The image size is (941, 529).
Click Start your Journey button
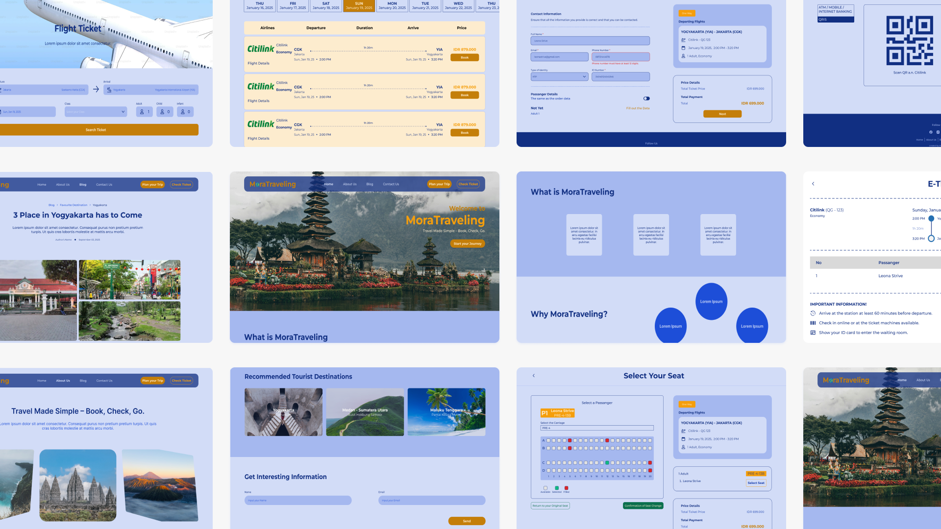(x=468, y=243)
